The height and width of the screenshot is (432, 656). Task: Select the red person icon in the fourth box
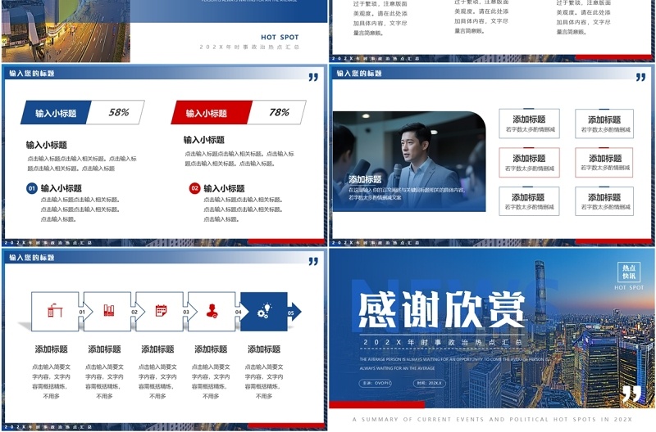coord(212,311)
